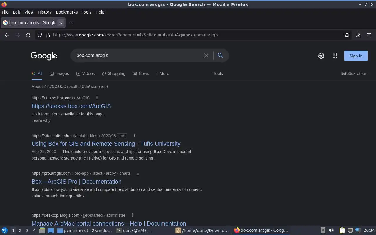Close the box.com arcgis tab

(x=61, y=23)
